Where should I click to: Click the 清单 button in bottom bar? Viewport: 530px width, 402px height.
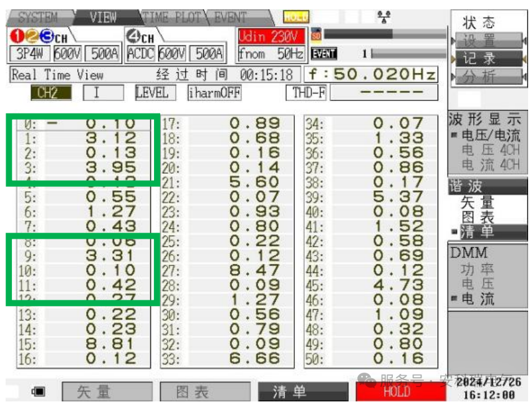(x=303, y=391)
